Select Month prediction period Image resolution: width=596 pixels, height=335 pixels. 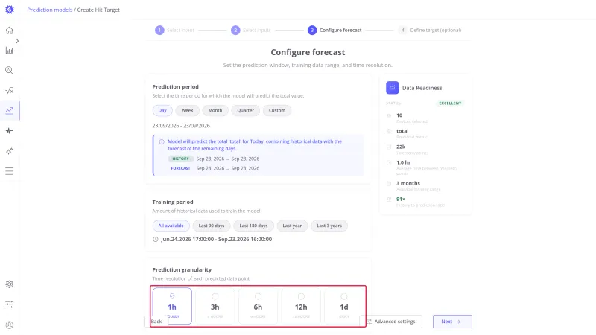[x=215, y=110]
